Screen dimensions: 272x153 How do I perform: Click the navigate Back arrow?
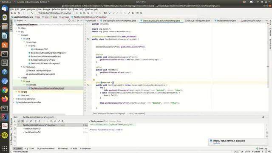click(x=24, y=13)
